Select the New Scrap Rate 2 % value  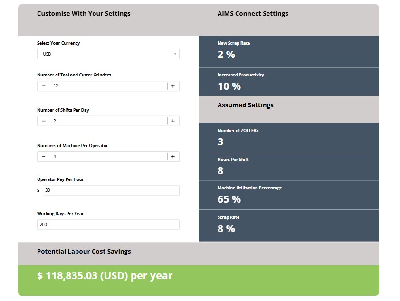(x=226, y=55)
